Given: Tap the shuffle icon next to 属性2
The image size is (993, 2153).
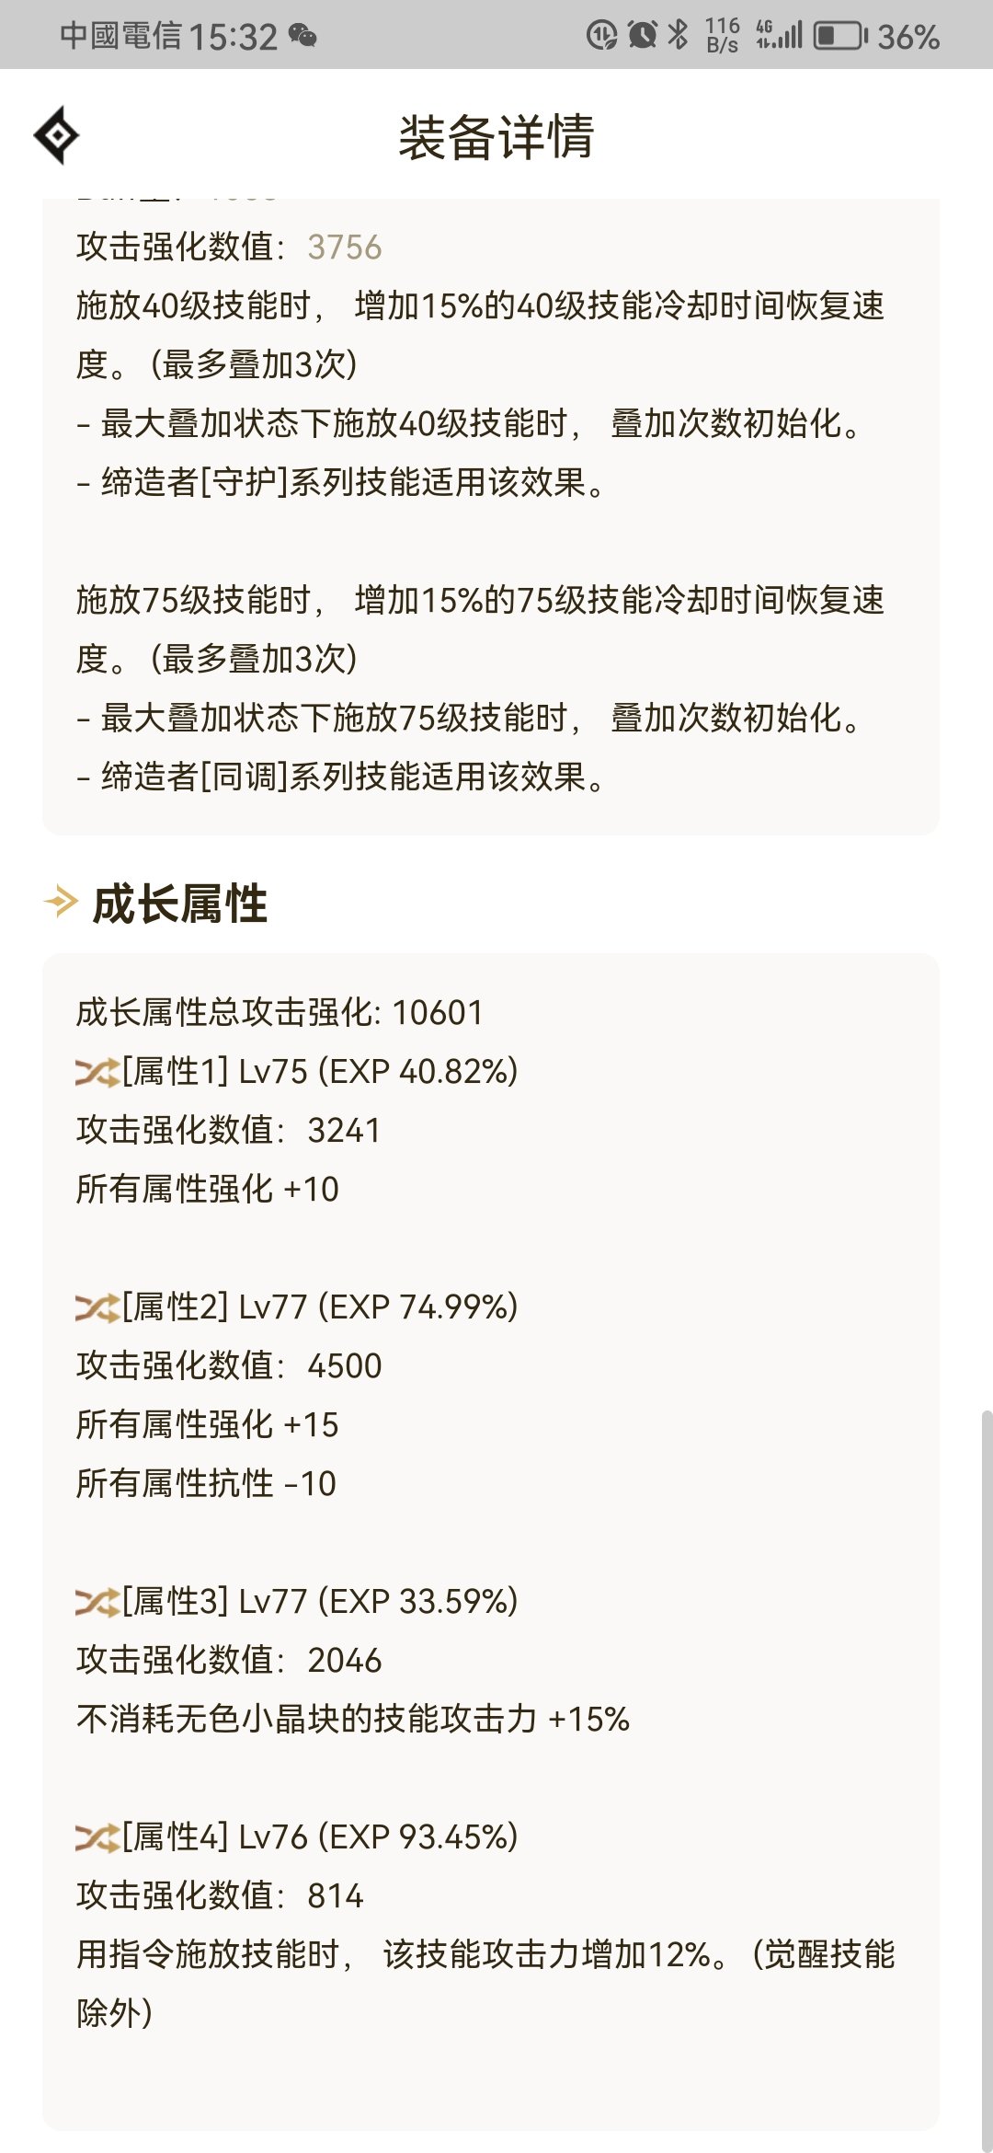Looking at the screenshot, I should [x=97, y=1307].
